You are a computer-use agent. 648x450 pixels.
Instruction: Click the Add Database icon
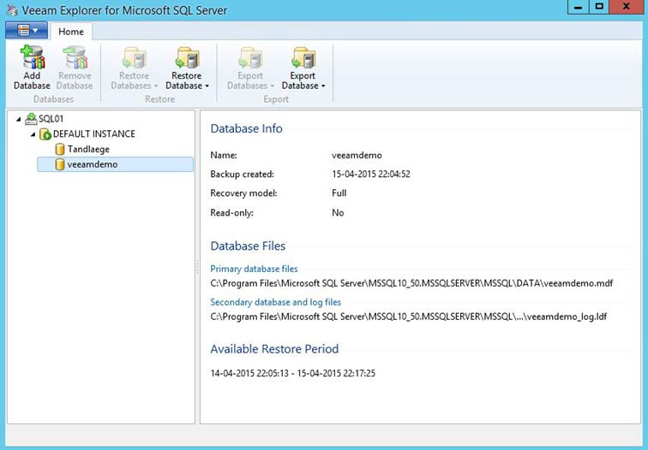coord(33,57)
